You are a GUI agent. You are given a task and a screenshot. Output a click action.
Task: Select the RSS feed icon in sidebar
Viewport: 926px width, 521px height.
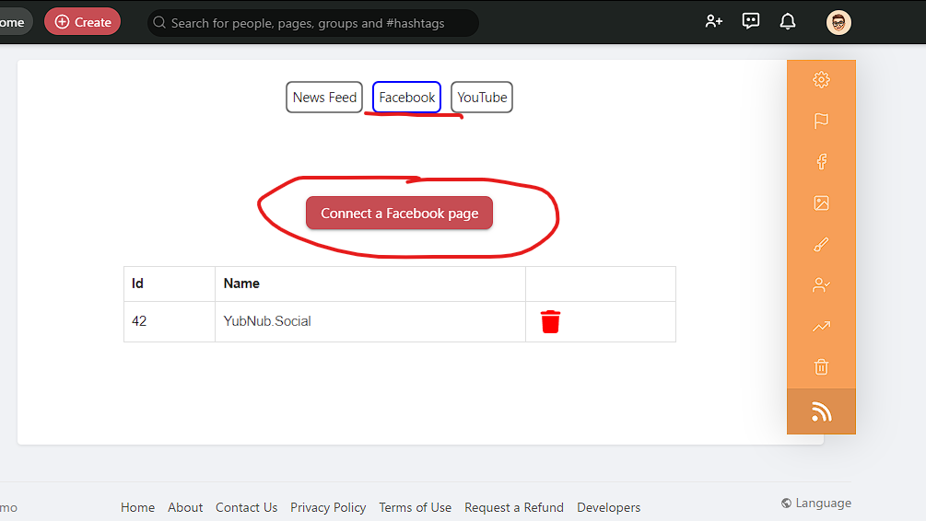click(821, 411)
